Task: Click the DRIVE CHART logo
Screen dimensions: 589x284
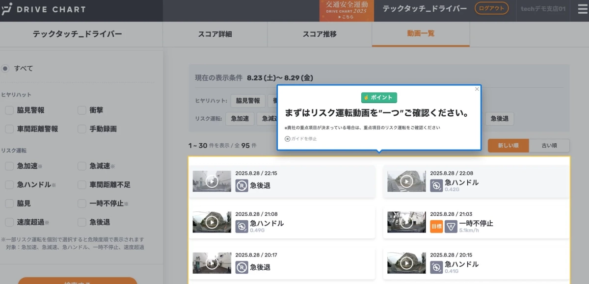Action: click(x=44, y=9)
